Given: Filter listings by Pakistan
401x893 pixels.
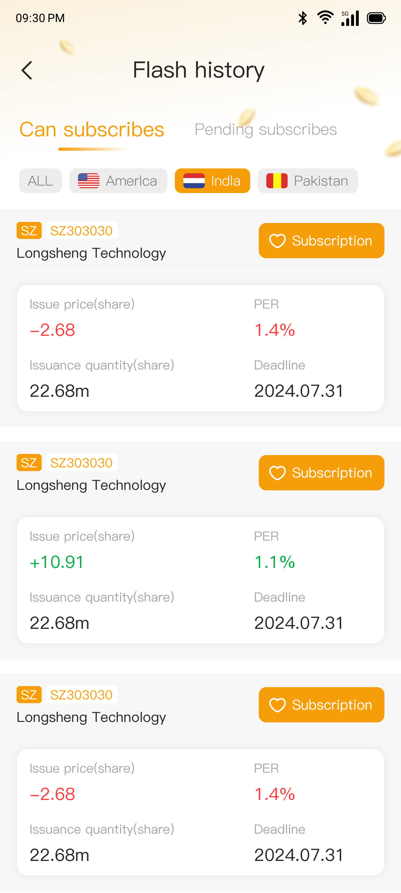Looking at the screenshot, I should 307,181.
